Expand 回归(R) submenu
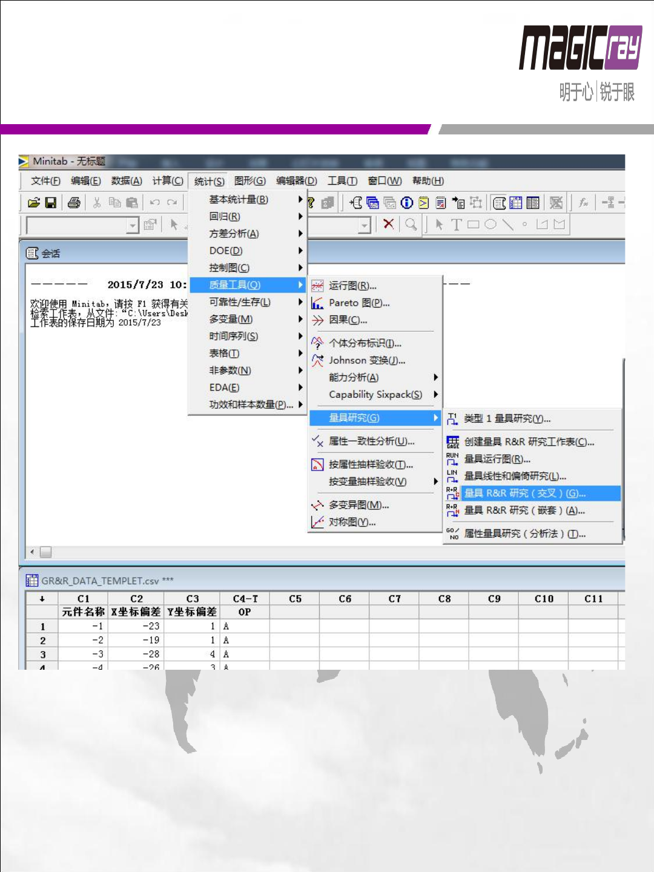 248,216
